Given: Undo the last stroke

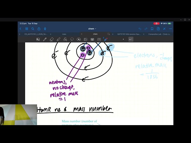Looking at the screenshot, I should click(140, 29).
